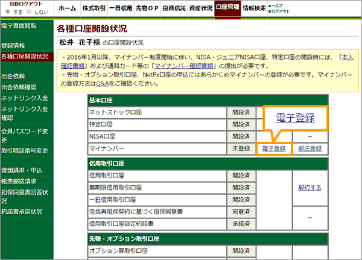Click 電子登録 link in マイナンバー row
Viewport: 362px width, 260px height.
(x=274, y=149)
